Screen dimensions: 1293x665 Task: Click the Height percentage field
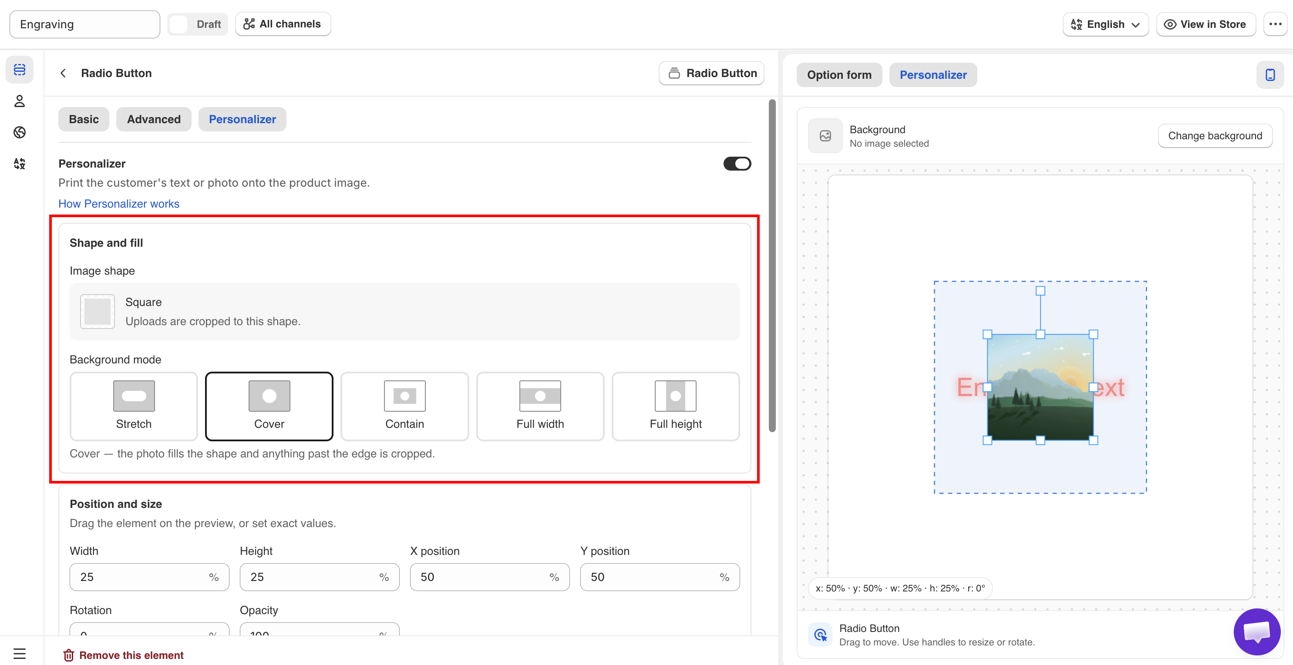coord(320,577)
